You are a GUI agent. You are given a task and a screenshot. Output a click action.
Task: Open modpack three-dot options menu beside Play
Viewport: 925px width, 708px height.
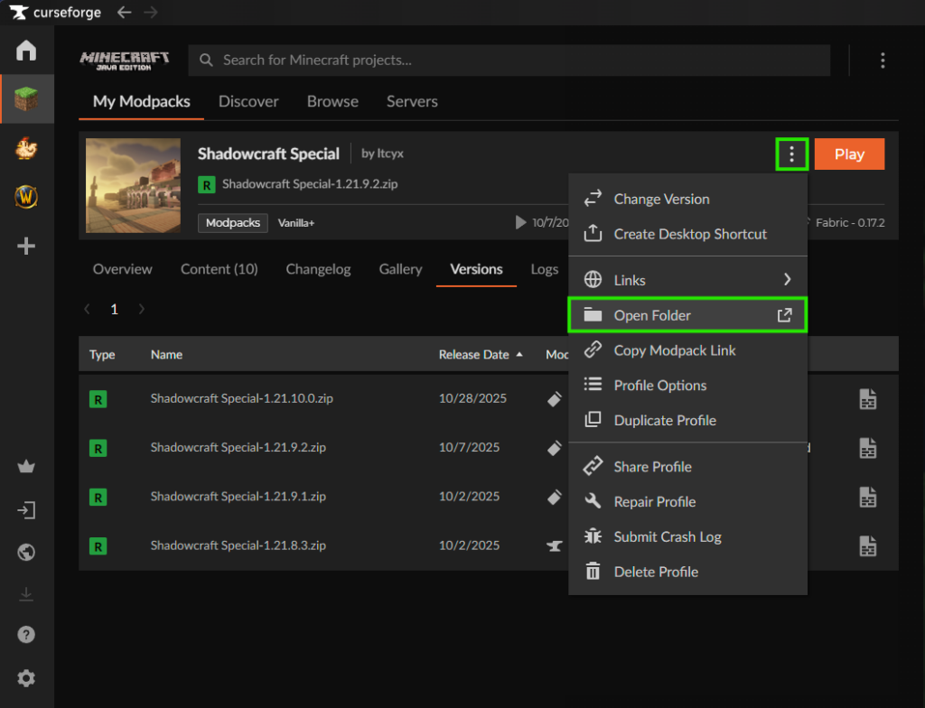(791, 154)
